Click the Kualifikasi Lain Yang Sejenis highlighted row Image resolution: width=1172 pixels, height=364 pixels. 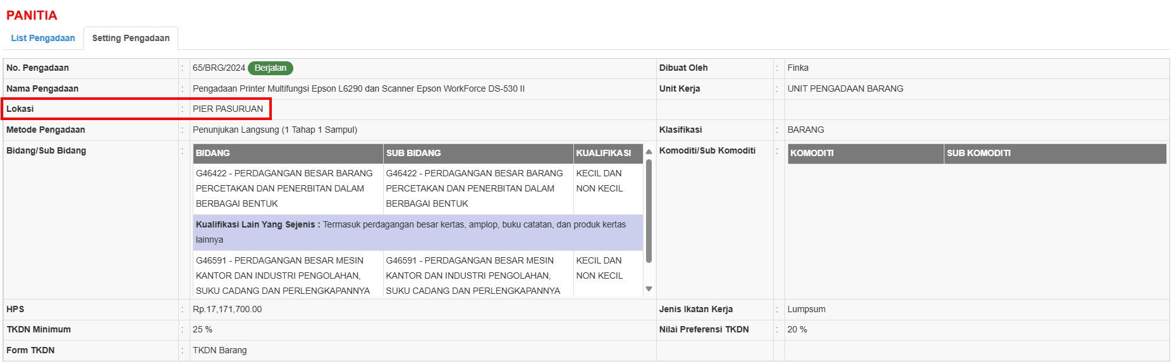[x=417, y=232]
